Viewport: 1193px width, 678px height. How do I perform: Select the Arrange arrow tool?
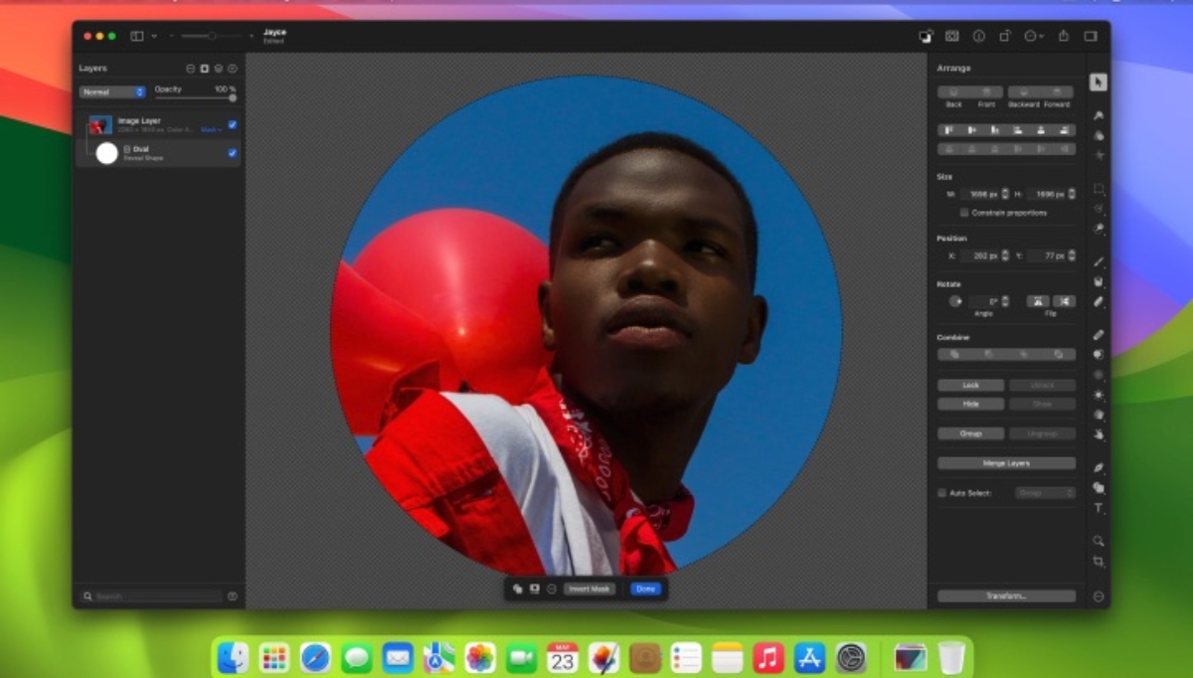click(x=1099, y=83)
